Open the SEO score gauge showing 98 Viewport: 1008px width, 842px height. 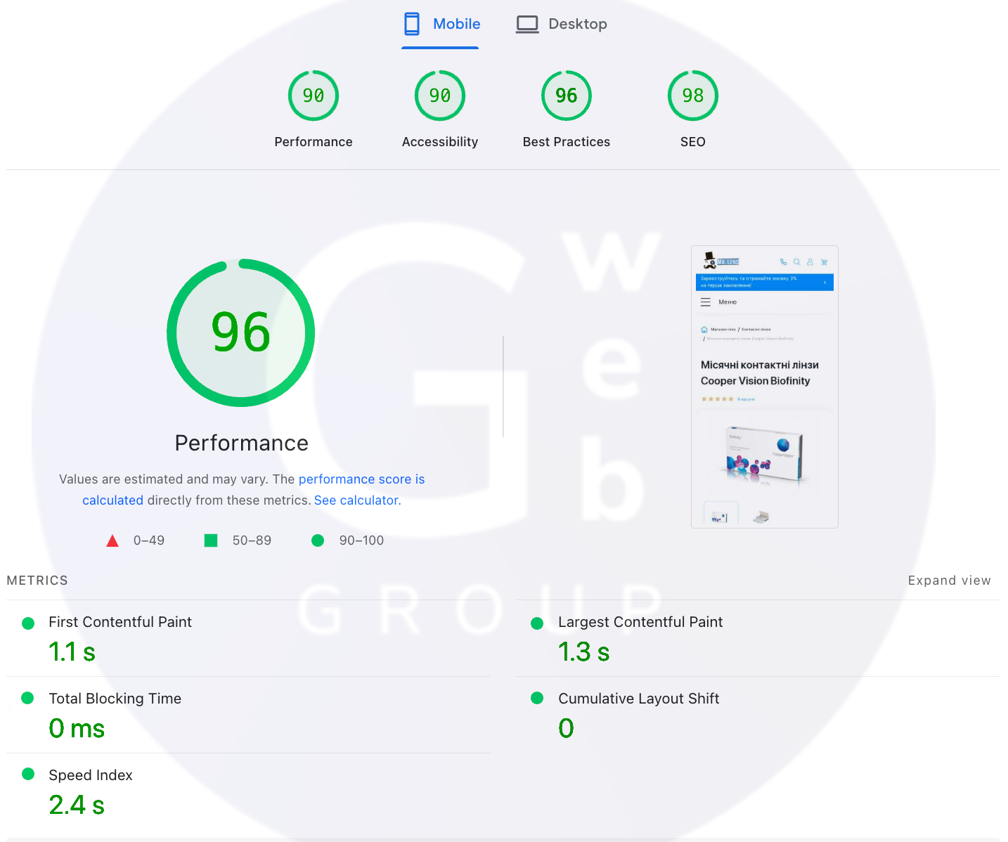pos(693,96)
